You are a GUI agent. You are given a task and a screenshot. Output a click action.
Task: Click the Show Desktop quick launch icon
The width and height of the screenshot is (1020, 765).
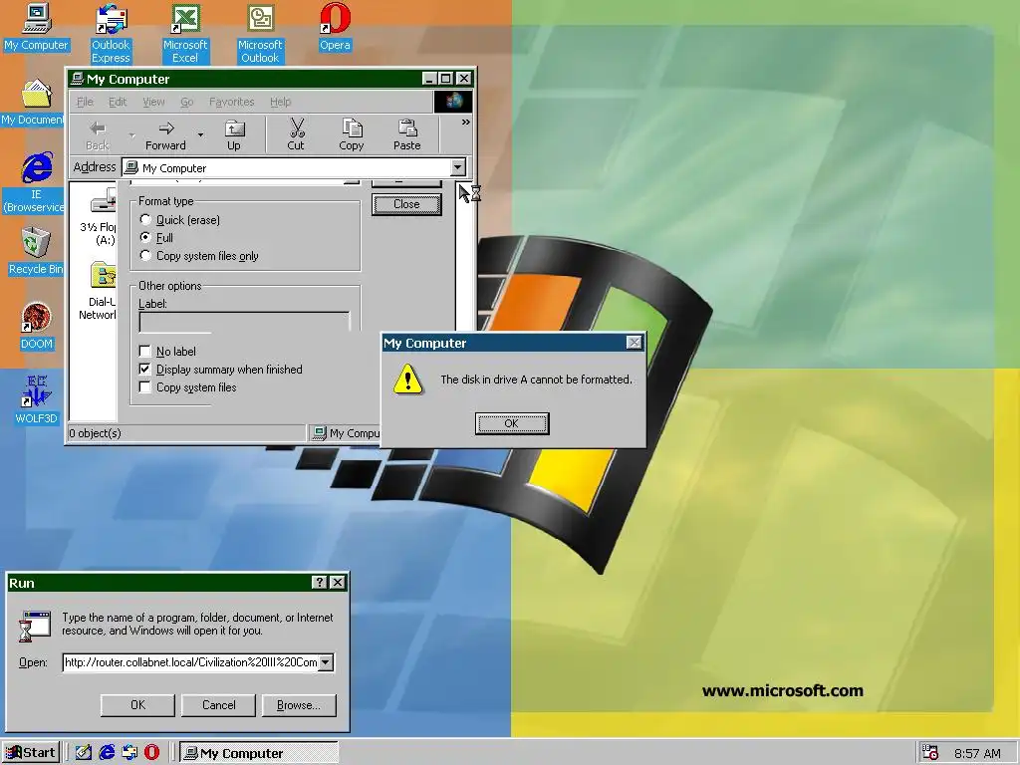84,753
